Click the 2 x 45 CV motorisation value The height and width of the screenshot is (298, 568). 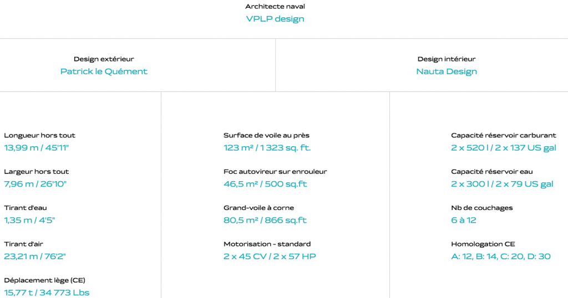tap(270, 256)
